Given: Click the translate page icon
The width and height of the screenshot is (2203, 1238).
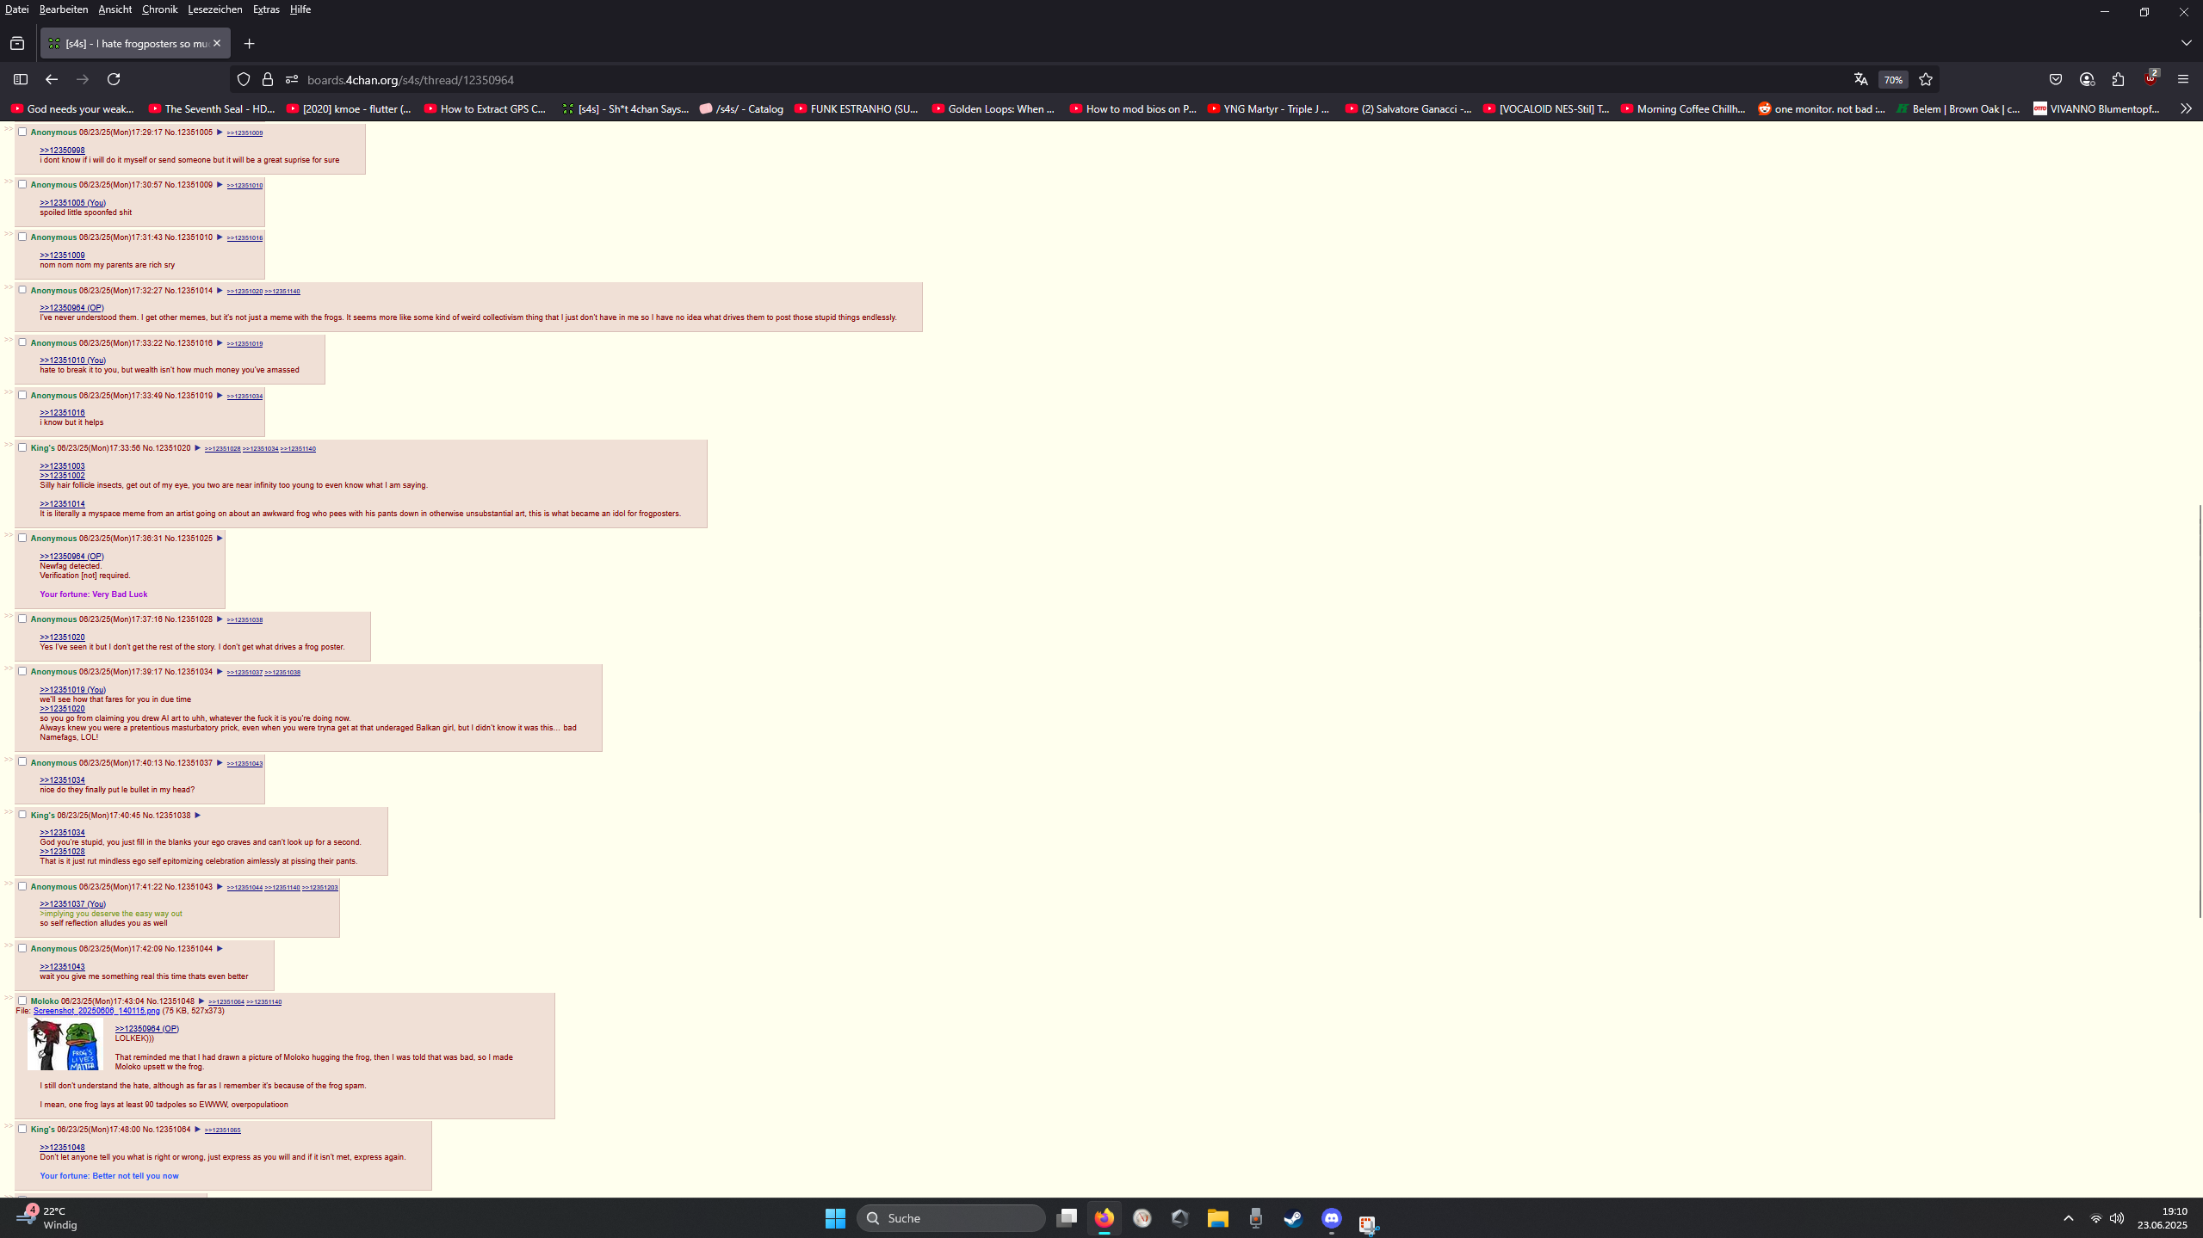Looking at the screenshot, I should 1860,79.
